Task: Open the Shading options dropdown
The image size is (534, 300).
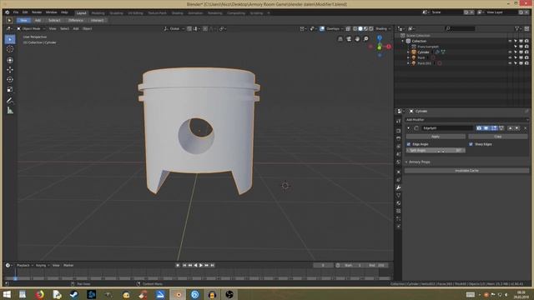Action: [383, 29]
